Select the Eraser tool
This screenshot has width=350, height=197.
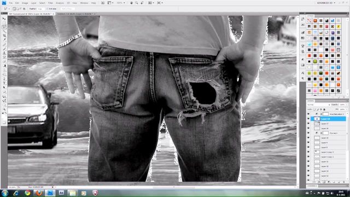[x=4, y=62]
